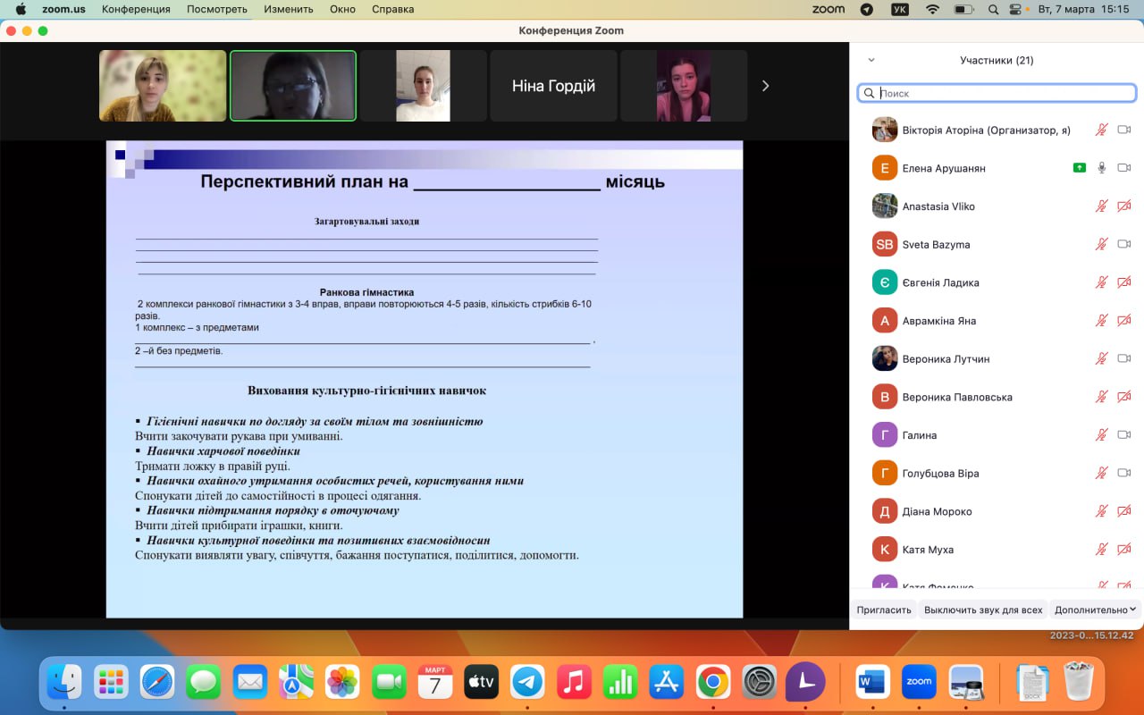1144x715 pixels.
Task: Launch Microsoft Word from the Dock
Action: (872, 682)
